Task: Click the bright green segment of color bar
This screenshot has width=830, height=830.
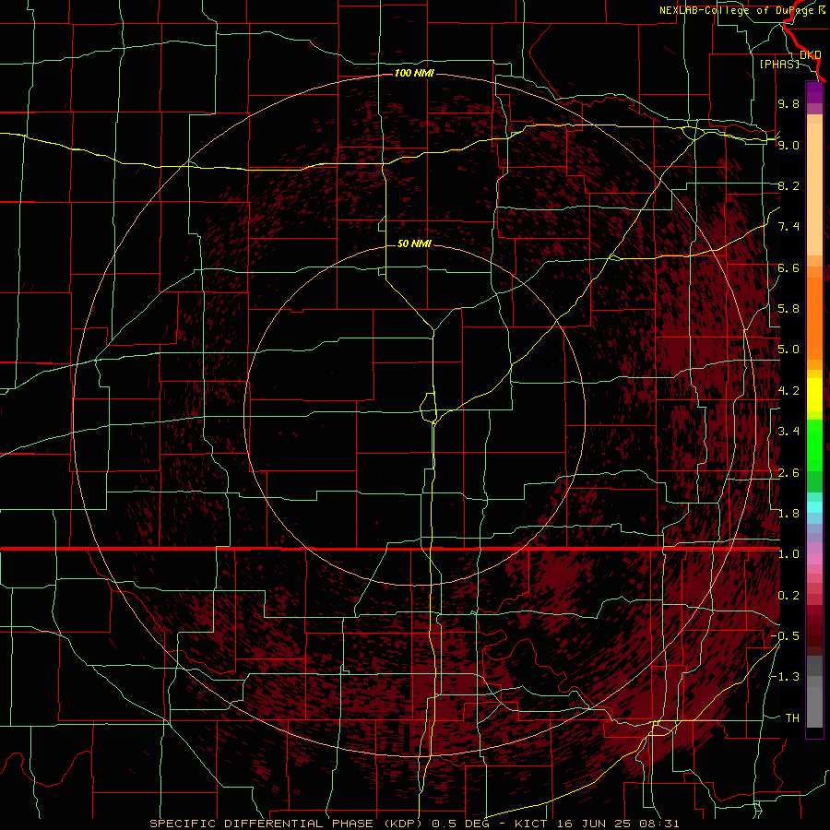Action: pos(814,445)
